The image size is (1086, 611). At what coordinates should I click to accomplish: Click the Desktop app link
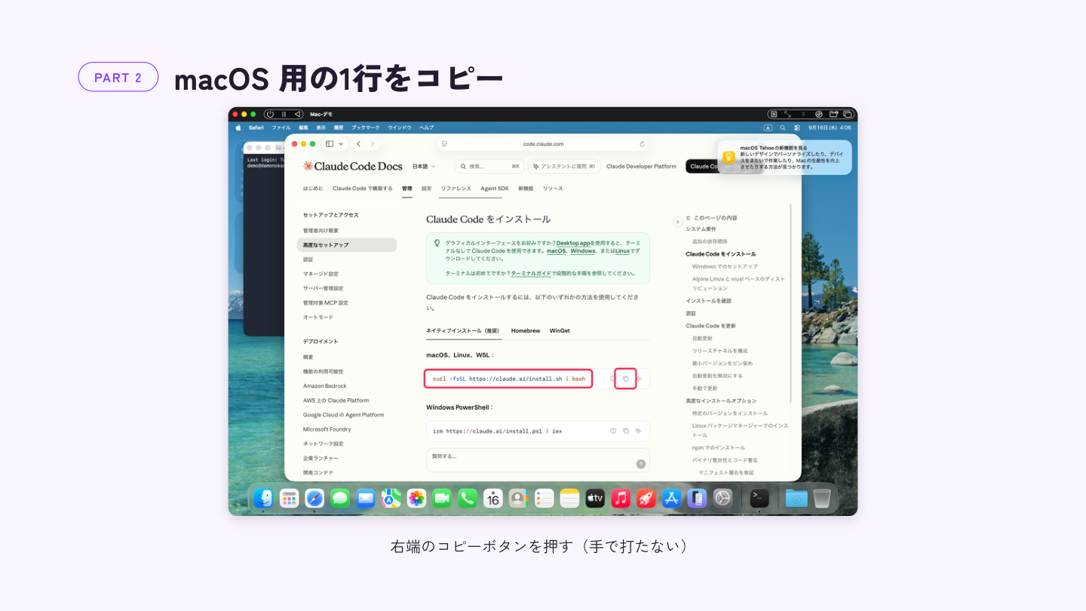tap(573, 243)
